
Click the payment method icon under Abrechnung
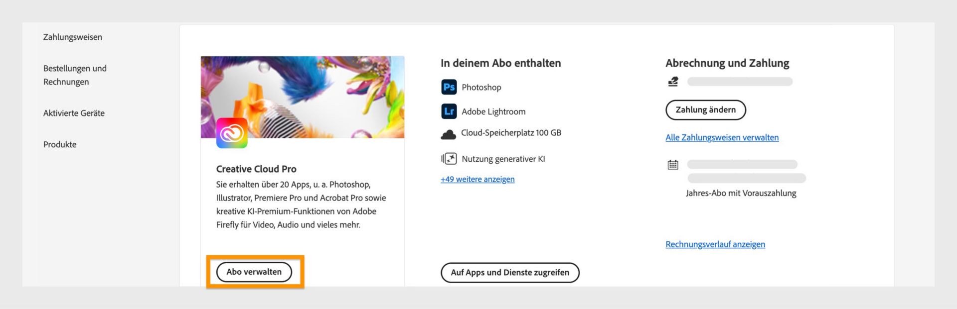tap(673, 82)
